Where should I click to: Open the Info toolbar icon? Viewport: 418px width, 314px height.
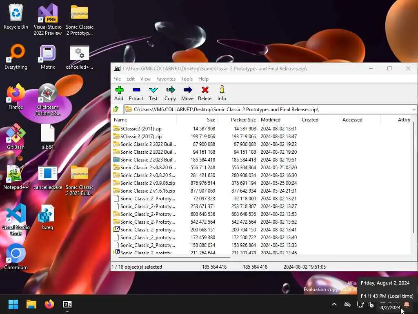point(222,93)
